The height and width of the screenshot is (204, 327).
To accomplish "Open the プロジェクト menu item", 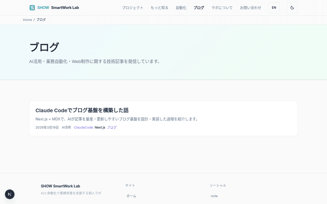I will tap(133, 8).
